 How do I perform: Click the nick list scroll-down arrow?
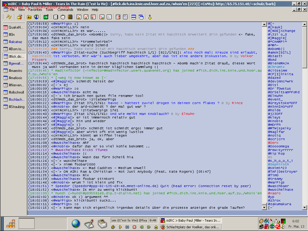click(x=304, y=208)
